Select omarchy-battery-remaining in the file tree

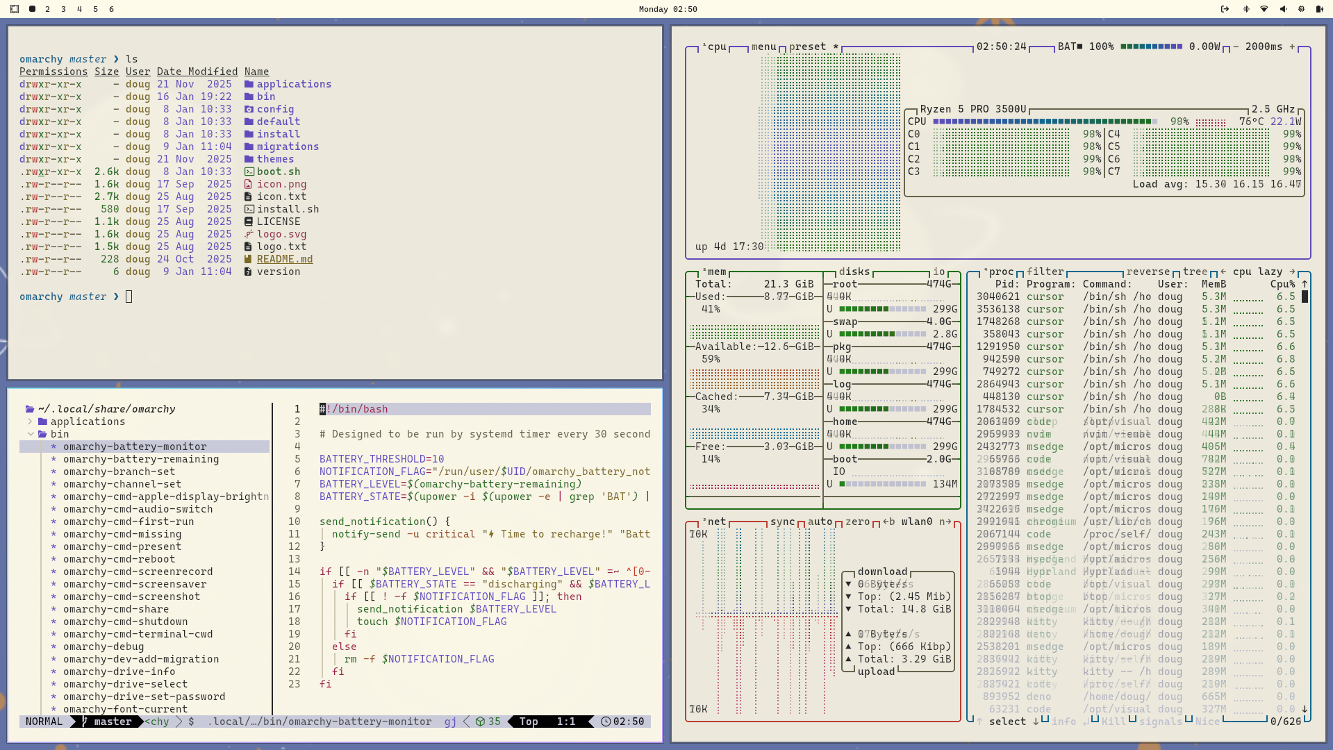pos(141,459)
